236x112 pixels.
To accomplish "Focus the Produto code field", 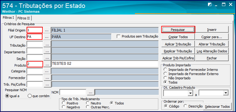I will point(35,64).
